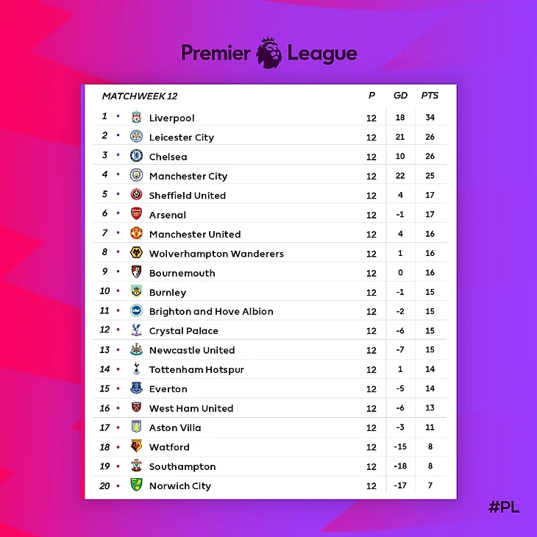Click the PTS column header
The height and width of the screenshot is (537, 537).
tap(430, 95)
